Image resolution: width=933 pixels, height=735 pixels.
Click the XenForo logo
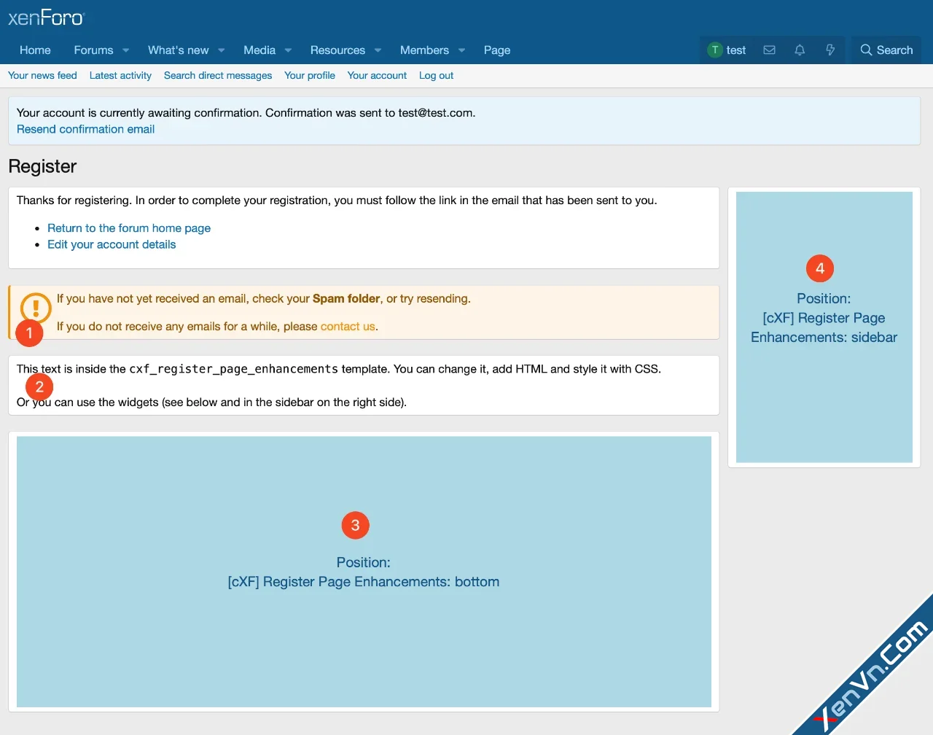coord(47,17)
